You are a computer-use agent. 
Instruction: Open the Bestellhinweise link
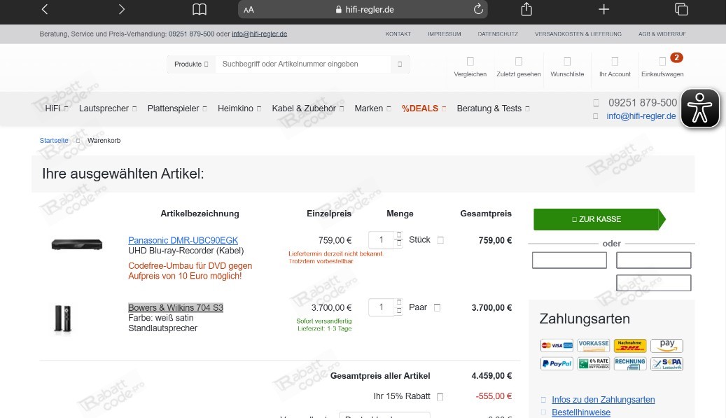[580, 412]
